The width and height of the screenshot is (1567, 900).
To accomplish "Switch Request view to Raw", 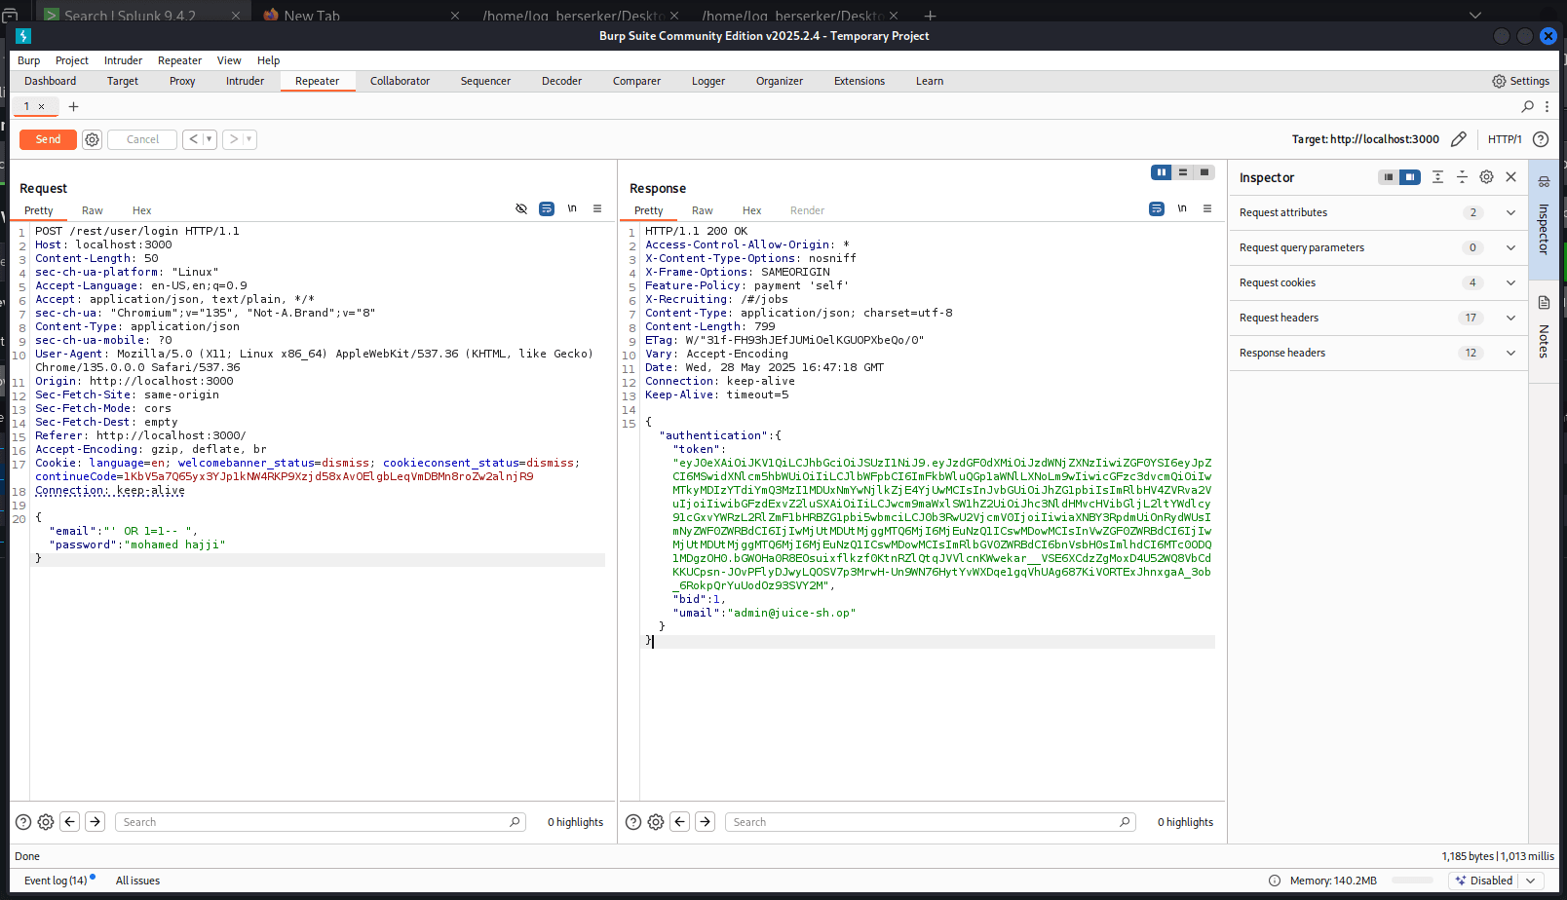I will coord(93,210).
